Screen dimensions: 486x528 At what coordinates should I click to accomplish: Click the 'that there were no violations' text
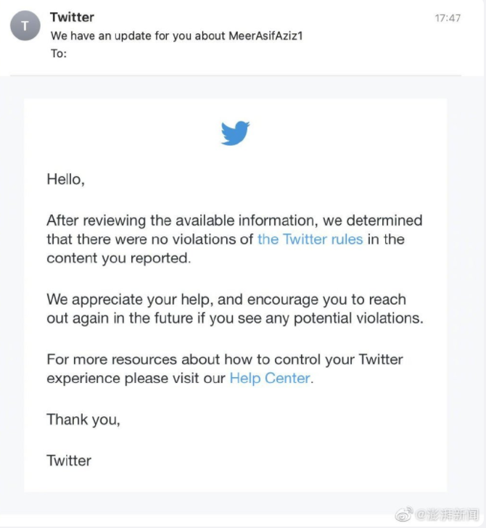(x=151, y=239)
